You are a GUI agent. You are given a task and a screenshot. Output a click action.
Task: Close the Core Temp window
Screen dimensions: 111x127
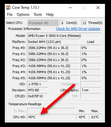(x=98, y=8)
